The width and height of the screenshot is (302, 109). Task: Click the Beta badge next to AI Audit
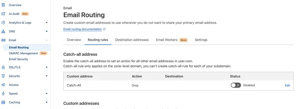coord(25,14)
